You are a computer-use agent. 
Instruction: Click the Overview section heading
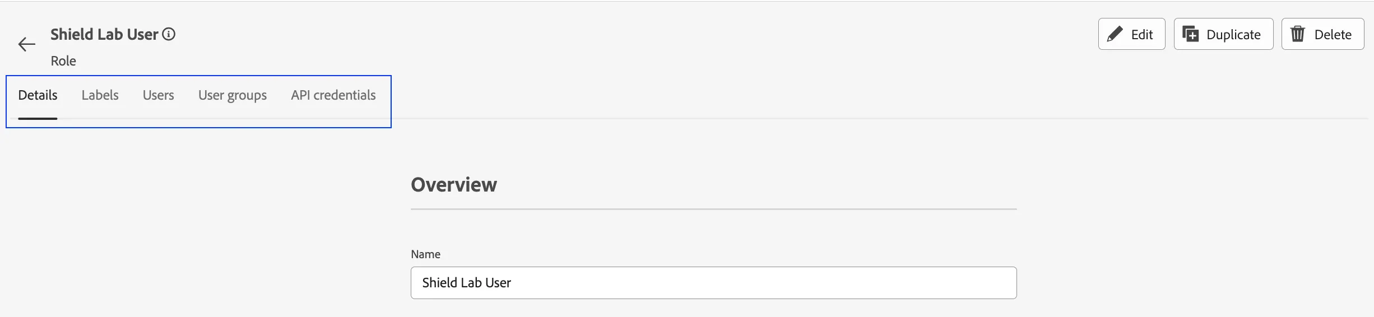coord(454,185)
